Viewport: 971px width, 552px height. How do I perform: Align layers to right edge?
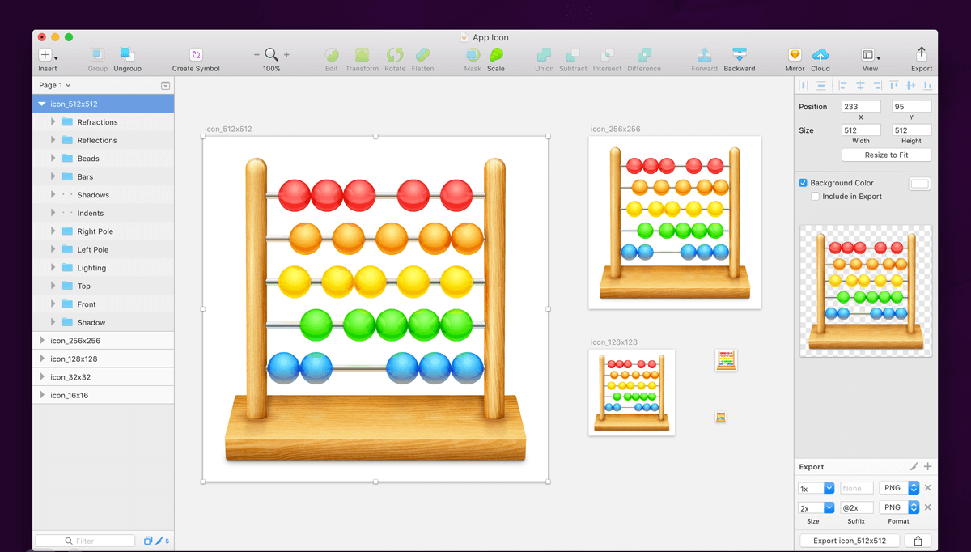[x=877, y=85]
